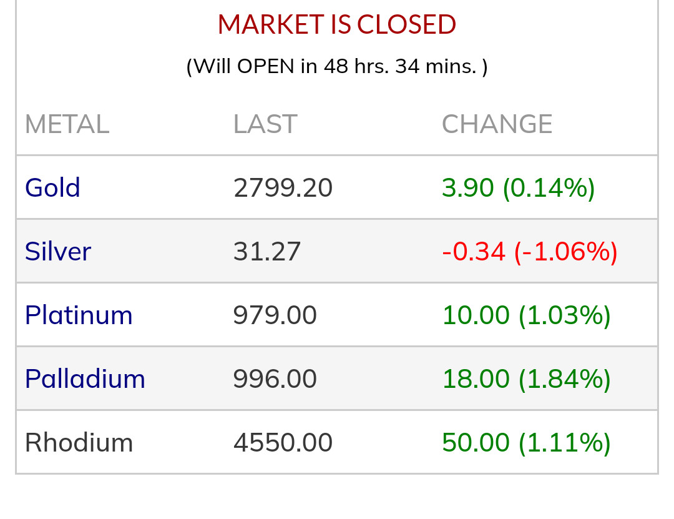The height and width of the screenshot is (519, 674).
Task: Click Rhodium's change 50.00 (1.11%)
Action: tap(526, 443)
